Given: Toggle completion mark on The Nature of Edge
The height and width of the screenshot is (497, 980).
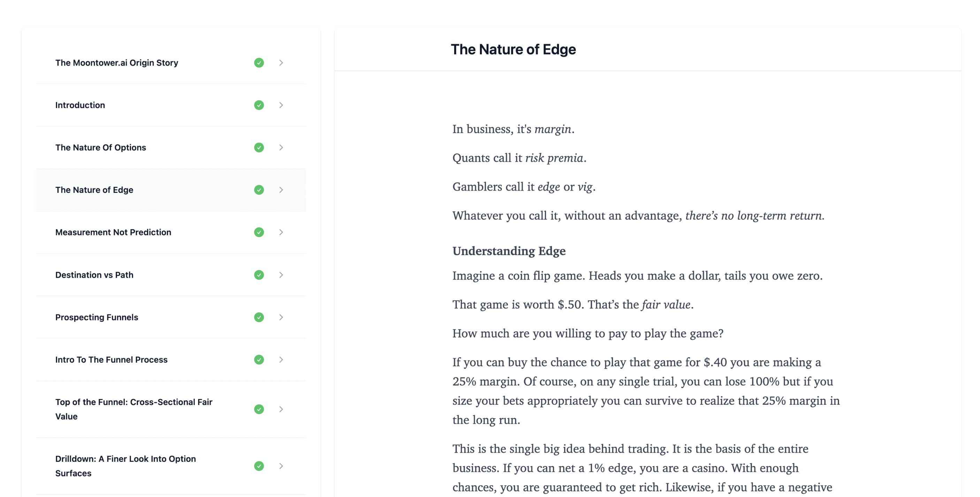Looking at the screenshot, I should pos(259,190).
